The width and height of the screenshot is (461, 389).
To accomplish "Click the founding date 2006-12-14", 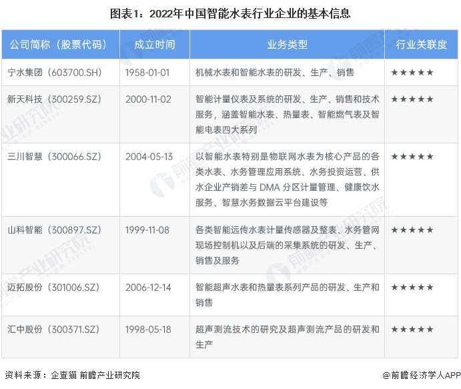I will 147,288.
